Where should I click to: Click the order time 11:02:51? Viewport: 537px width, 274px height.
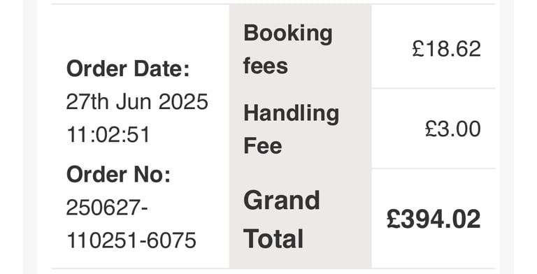point(108,135)
